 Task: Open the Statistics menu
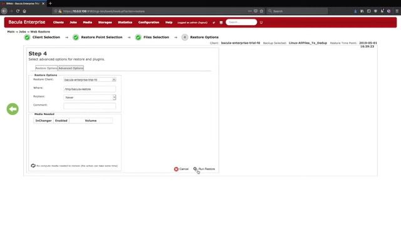point(125,22)
